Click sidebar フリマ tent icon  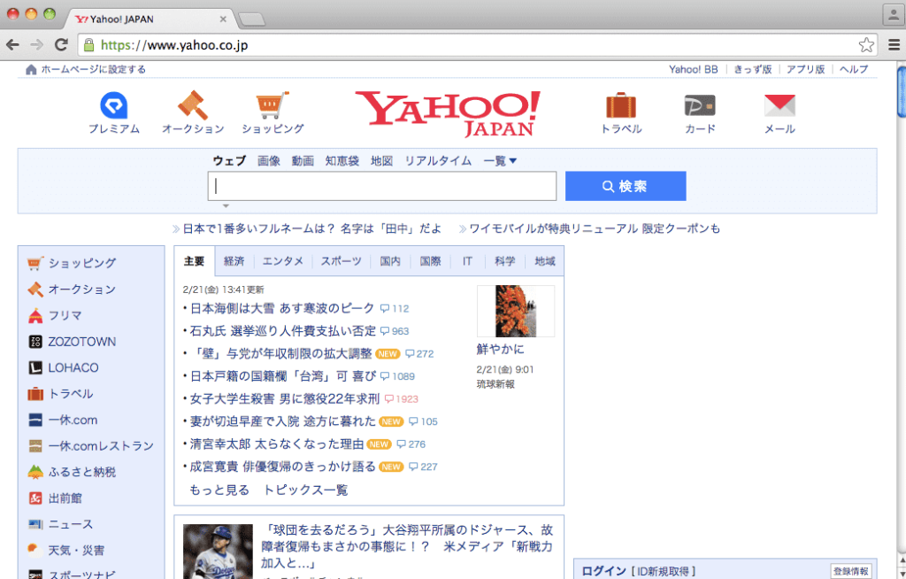coord(35,315)
